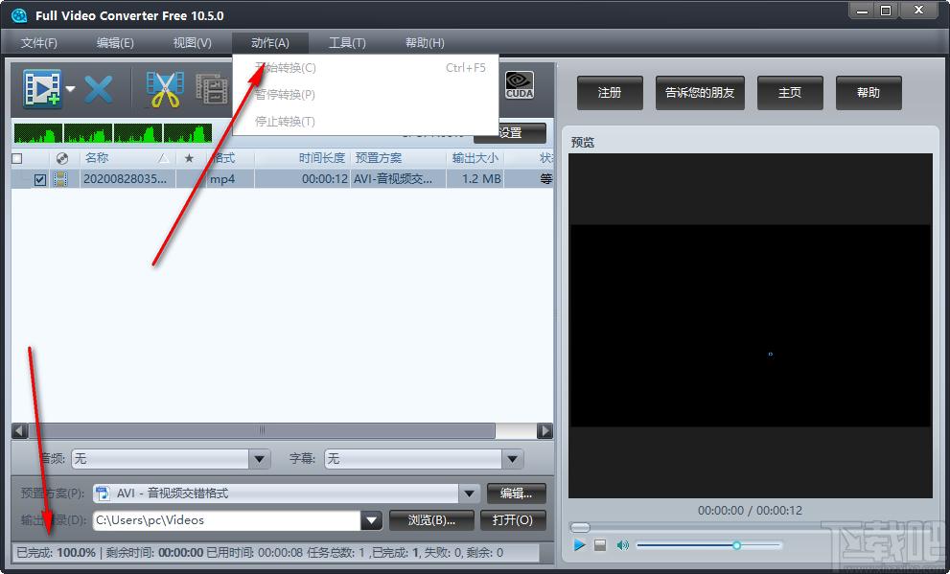Maximize the Full Video Converter window
Image resolution: width=950 pixels, height=574 pixels.
pos(886,11)
